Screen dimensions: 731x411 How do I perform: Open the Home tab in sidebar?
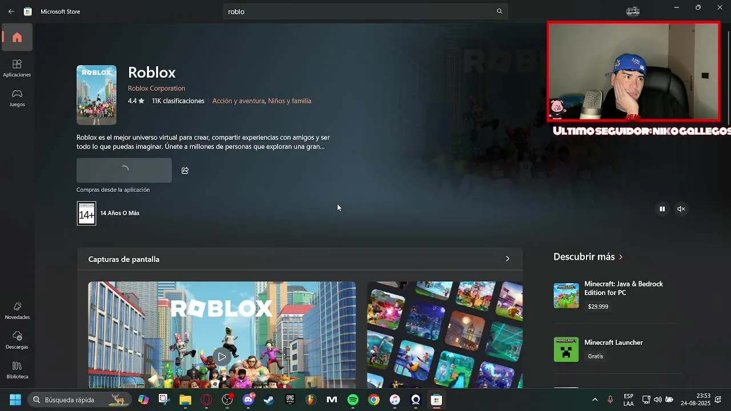coord(17,38)
